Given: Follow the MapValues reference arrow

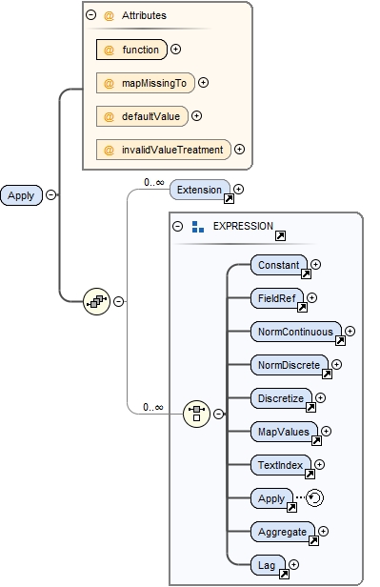Looking at the screenshot, I should click(317, 441).
